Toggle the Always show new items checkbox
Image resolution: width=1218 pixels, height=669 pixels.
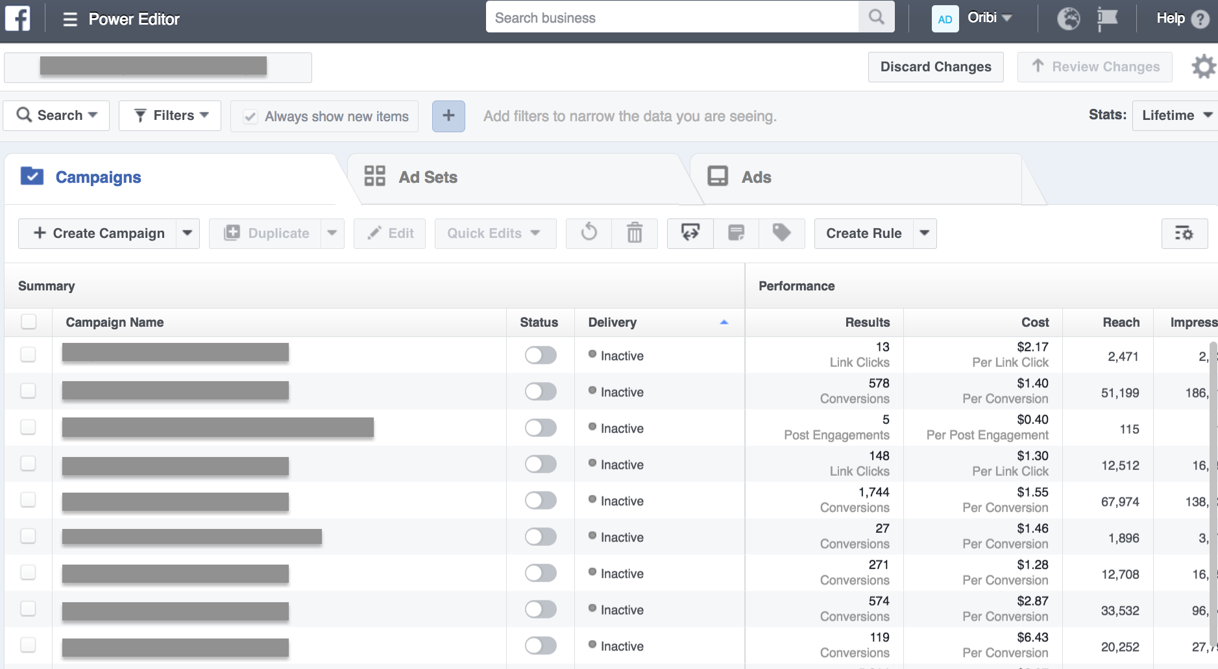coord(250,117)
